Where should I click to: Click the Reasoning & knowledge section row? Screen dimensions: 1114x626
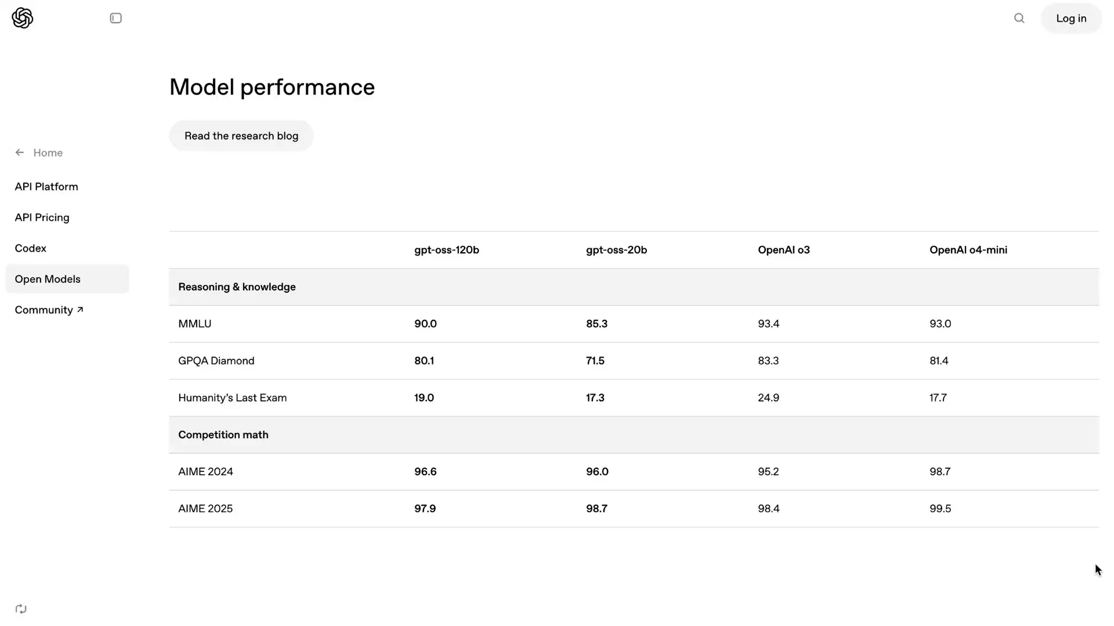coord(634,287)
